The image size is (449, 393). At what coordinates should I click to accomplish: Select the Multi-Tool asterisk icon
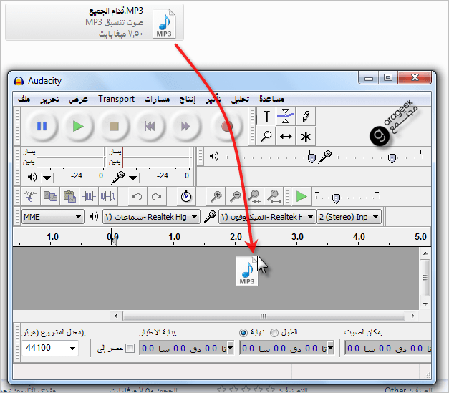tap(306, 136)
